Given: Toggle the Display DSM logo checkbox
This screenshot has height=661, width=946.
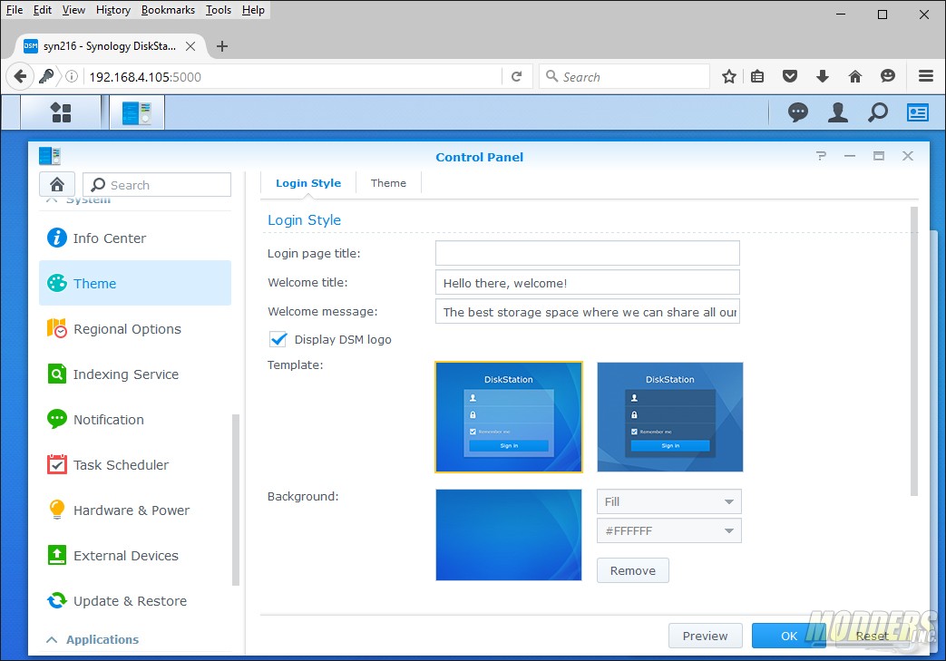Looking at the screenshot, I should pyautogui.click(x=278, y=339).
